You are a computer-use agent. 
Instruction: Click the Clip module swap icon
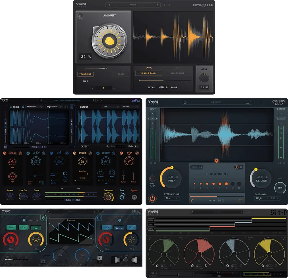[x=137, y=153]
